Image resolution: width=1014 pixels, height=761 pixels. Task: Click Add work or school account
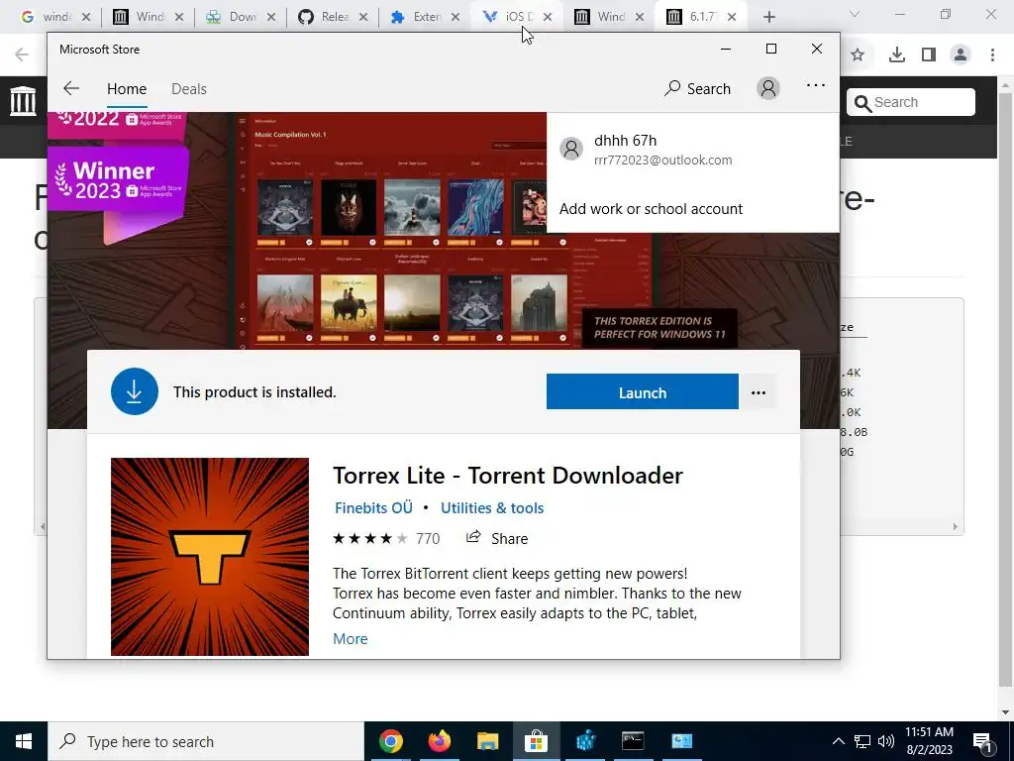tap(651, 209)
